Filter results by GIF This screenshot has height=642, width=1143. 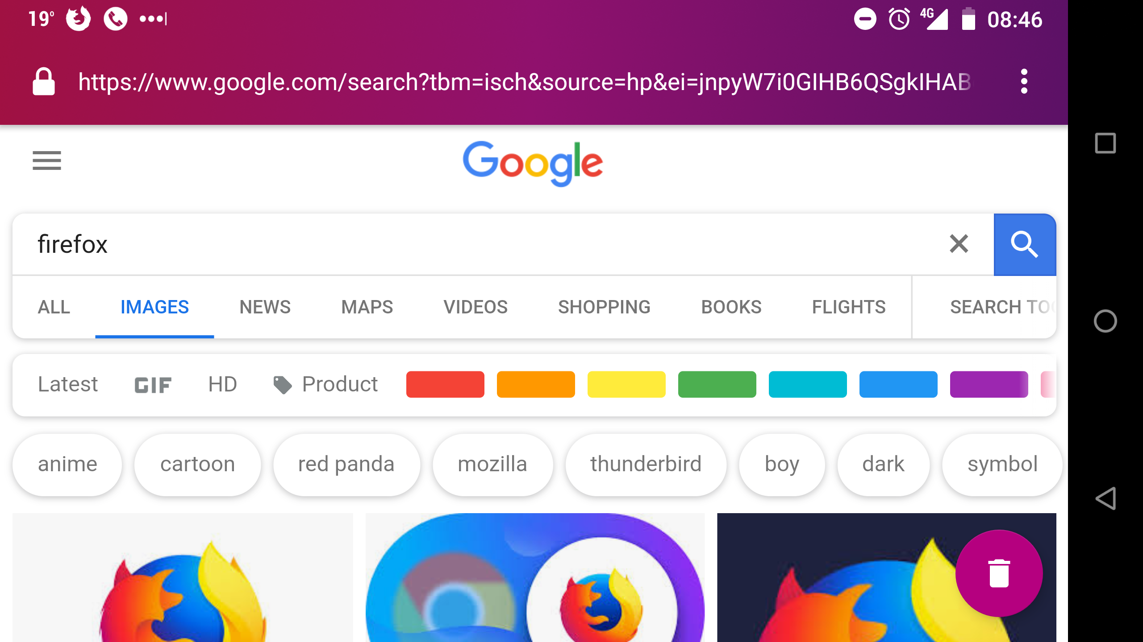pos(152,384)
